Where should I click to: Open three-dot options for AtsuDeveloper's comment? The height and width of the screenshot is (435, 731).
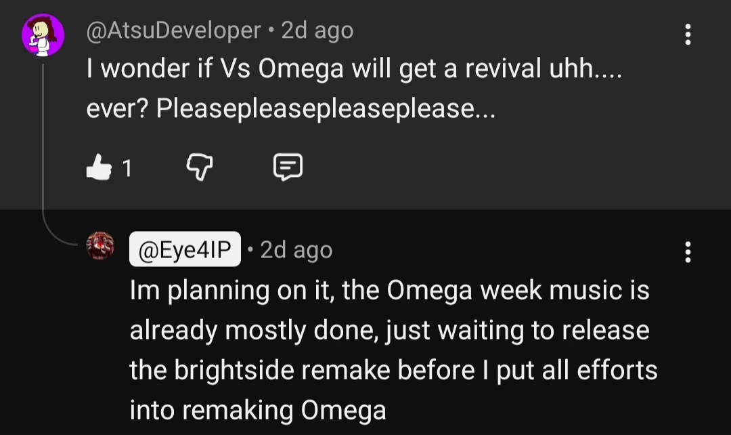click(x=688, y=34)
